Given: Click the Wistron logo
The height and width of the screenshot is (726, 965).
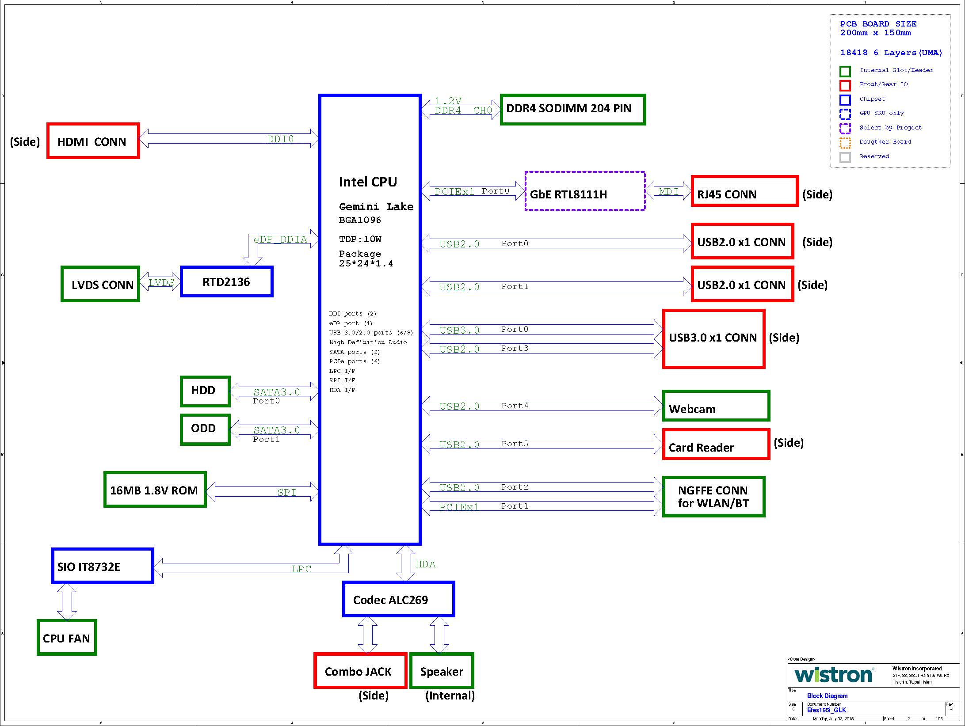Looking at the screenshot, I should pos(833,675).
